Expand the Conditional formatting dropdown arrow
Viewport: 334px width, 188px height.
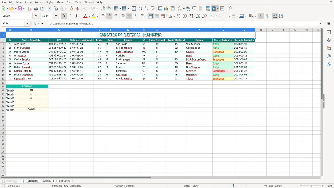[x=255, y=16]
